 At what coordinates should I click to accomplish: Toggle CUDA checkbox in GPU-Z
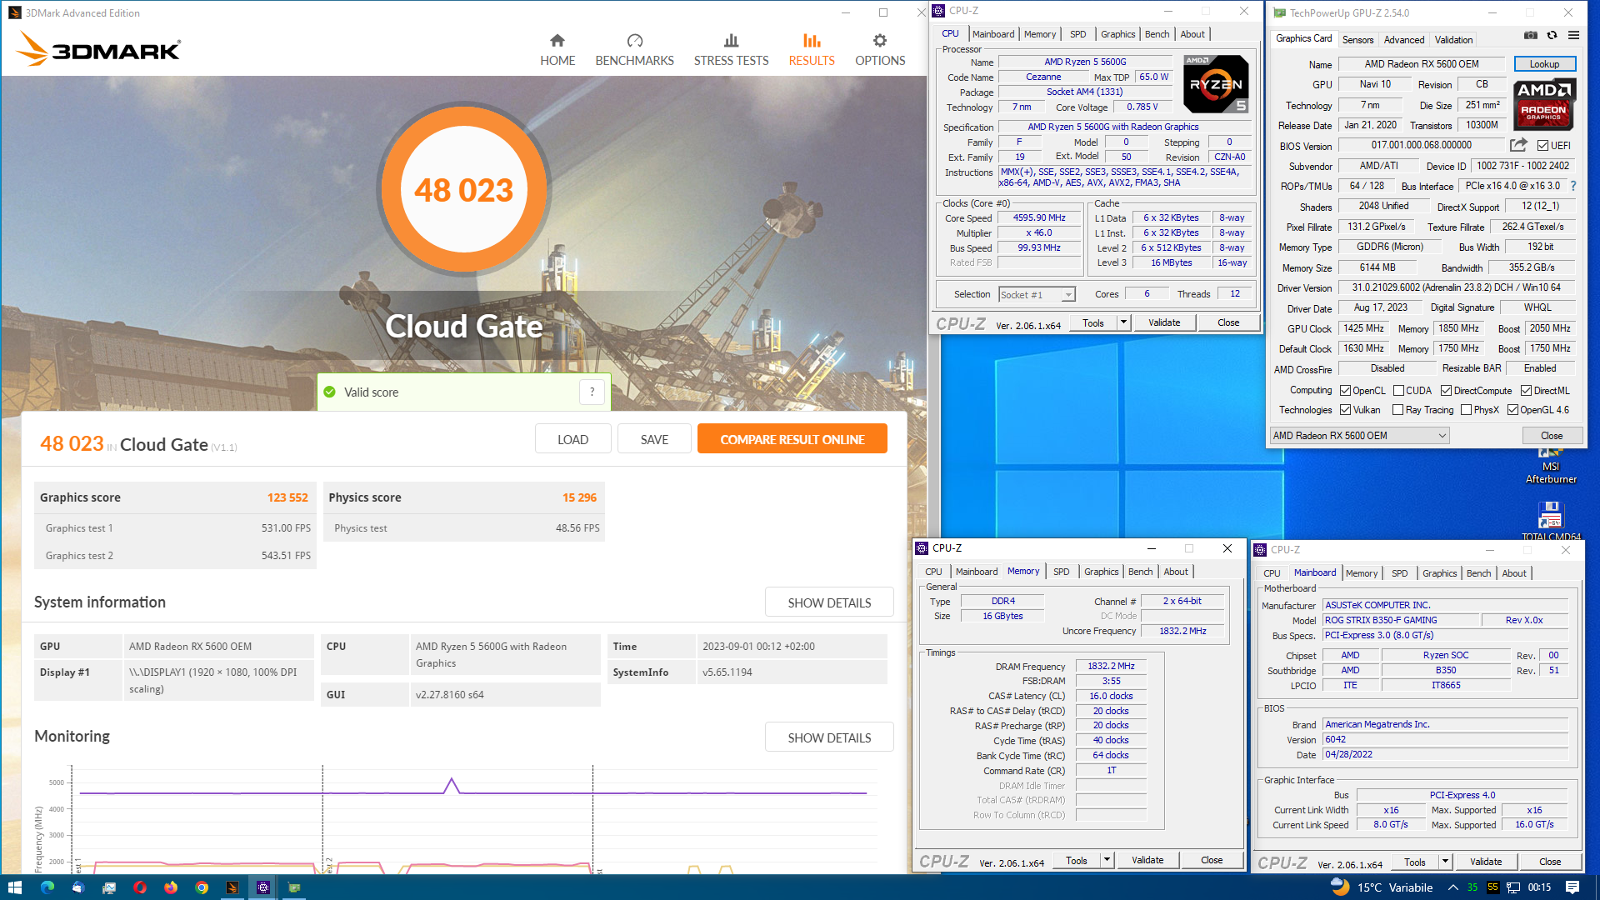tap(1398, 391)
